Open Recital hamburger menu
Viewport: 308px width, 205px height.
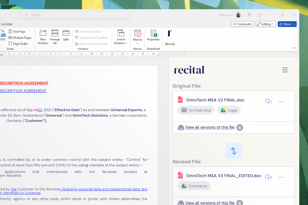tap(285, 70)
